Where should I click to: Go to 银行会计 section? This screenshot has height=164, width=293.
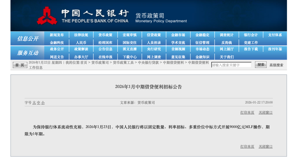pyautogui.click(x=251, y=35)
